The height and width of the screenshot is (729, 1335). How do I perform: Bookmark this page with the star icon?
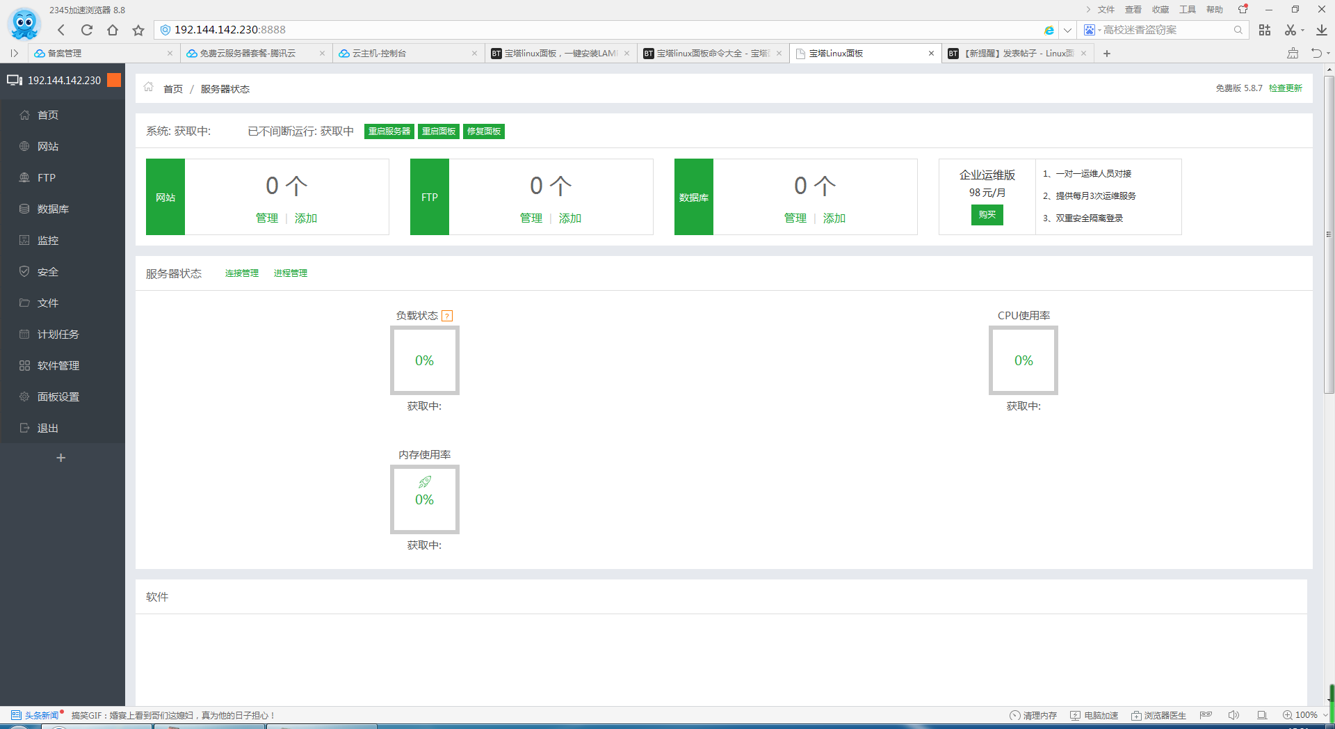138,30
